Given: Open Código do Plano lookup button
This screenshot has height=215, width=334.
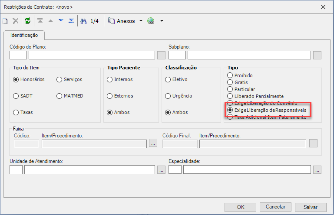Looking at the screenshot, I should tap(161, 55).
